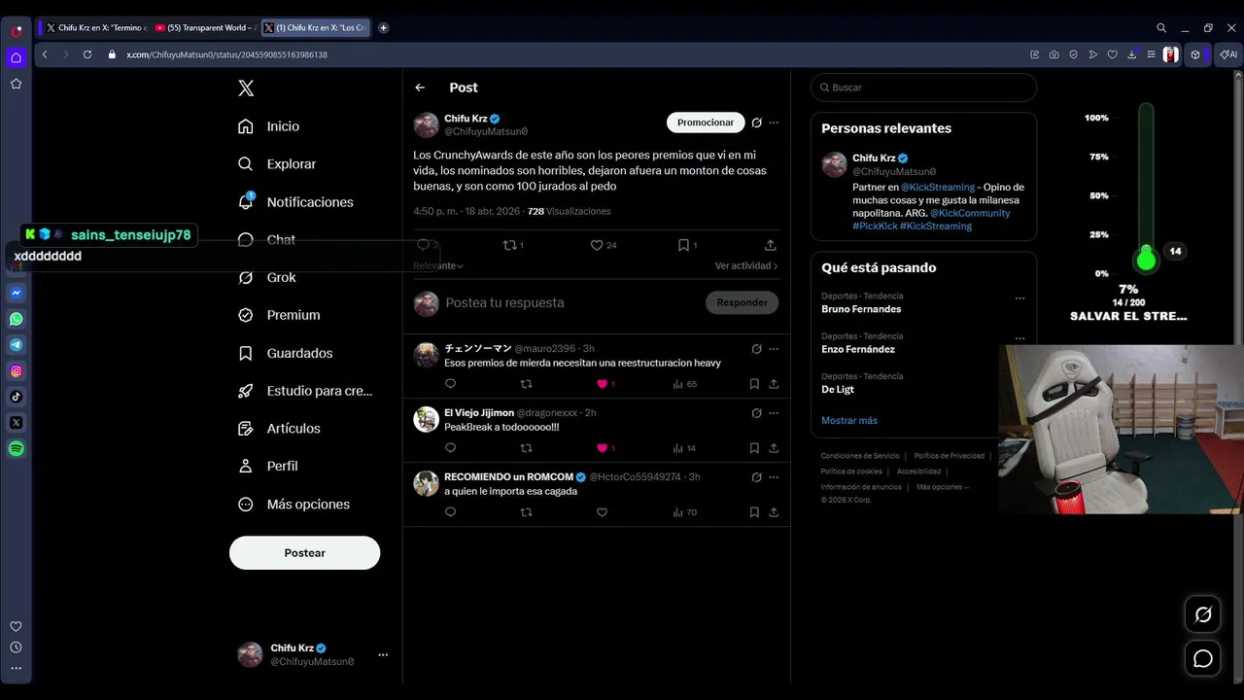The height and width of the screenshot is (700, 1244).
Task: Open Guardados in navigation
Action: (286, 353)
